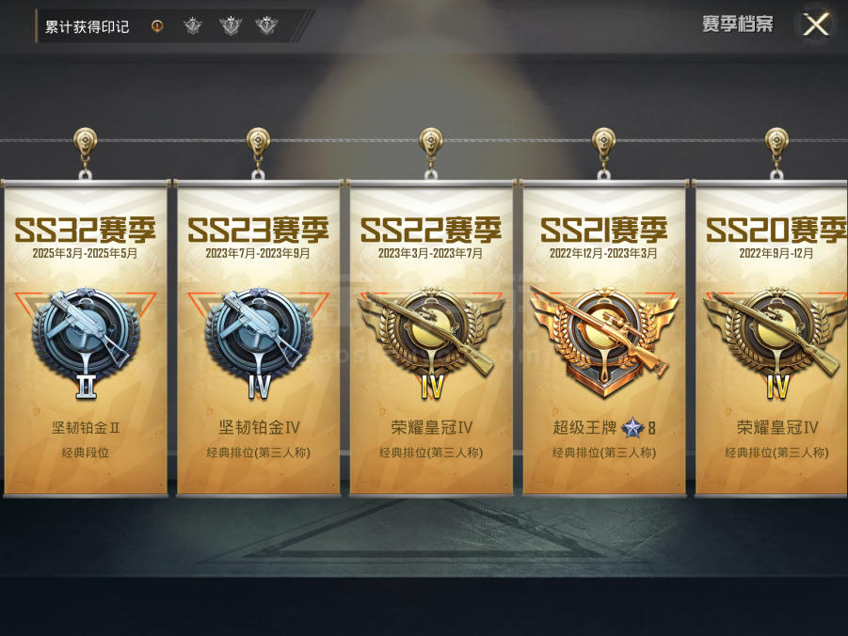Screen dimensions: 848x636
Task: Click the star icon next to 超级王牌
Action: pos(632,428)
